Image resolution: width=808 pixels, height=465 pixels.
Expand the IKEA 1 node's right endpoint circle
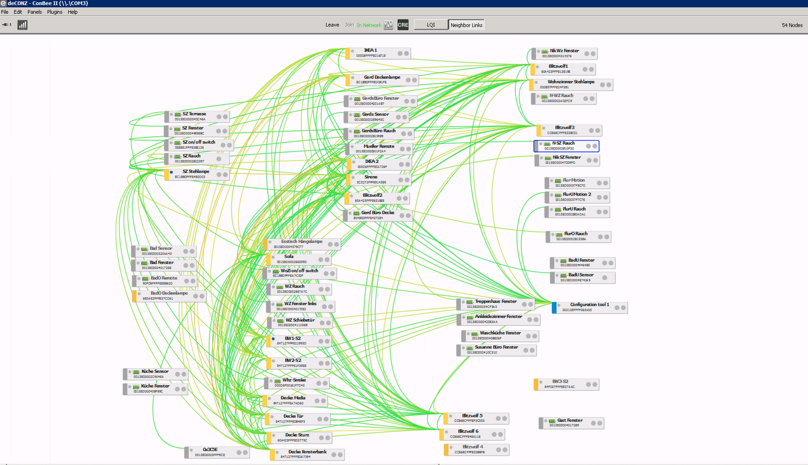pos(407,53)
